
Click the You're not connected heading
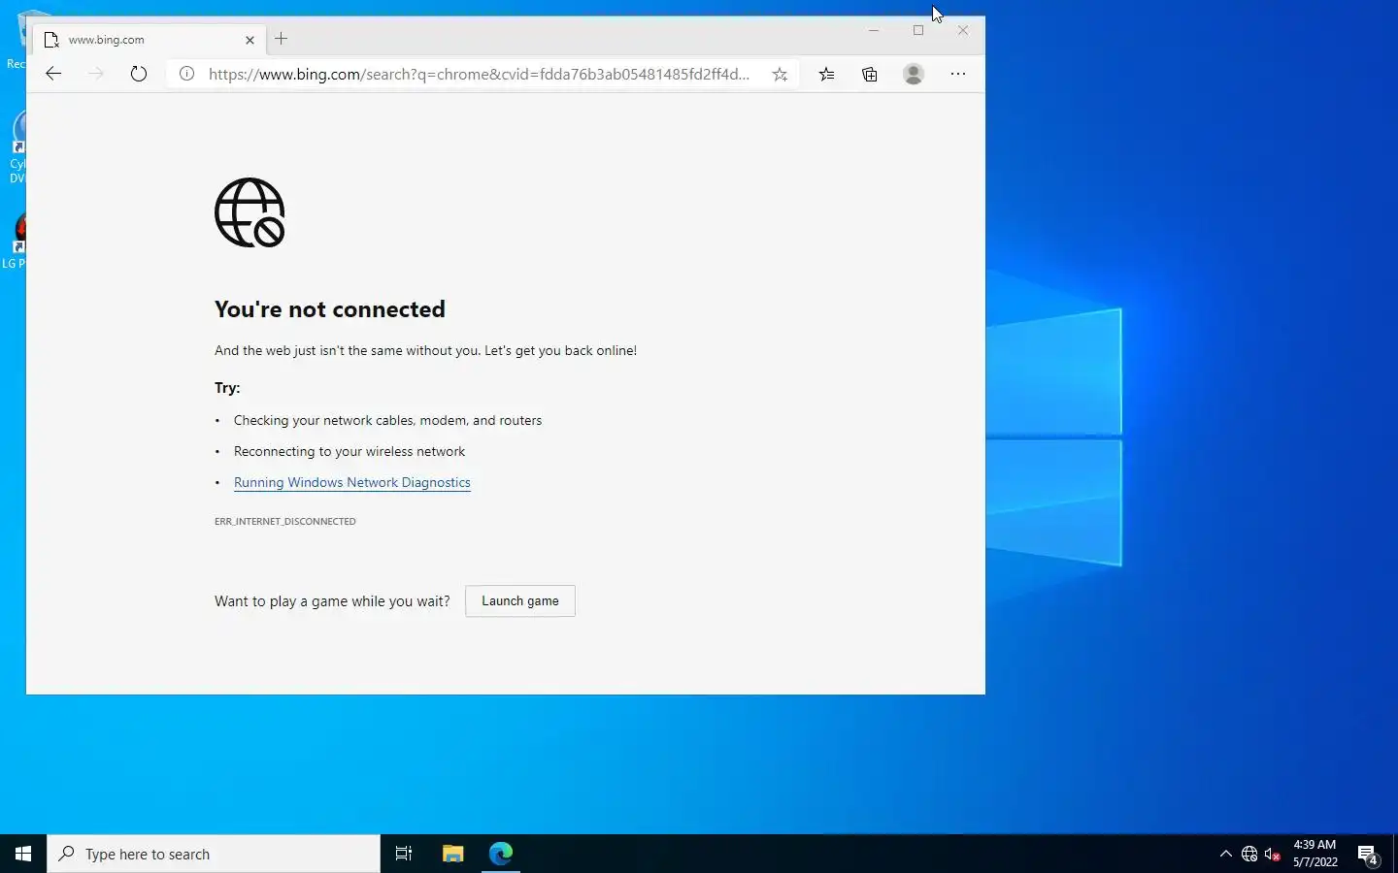(x=330, y=309)
